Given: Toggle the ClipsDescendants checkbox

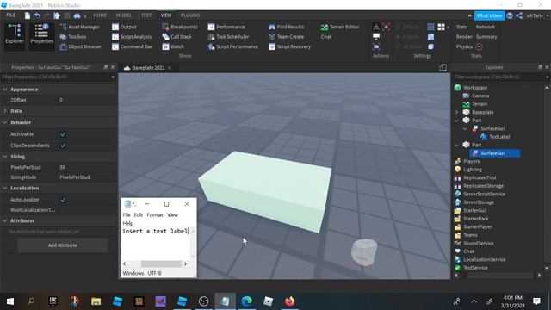Looking at the screenshot, I should coord(63,146).
